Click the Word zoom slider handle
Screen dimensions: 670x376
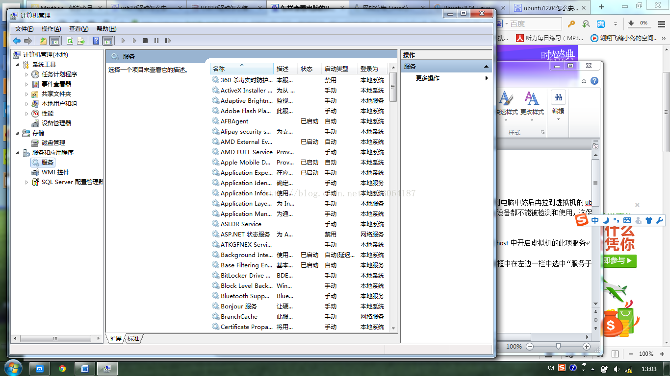(x=558, y=346)
